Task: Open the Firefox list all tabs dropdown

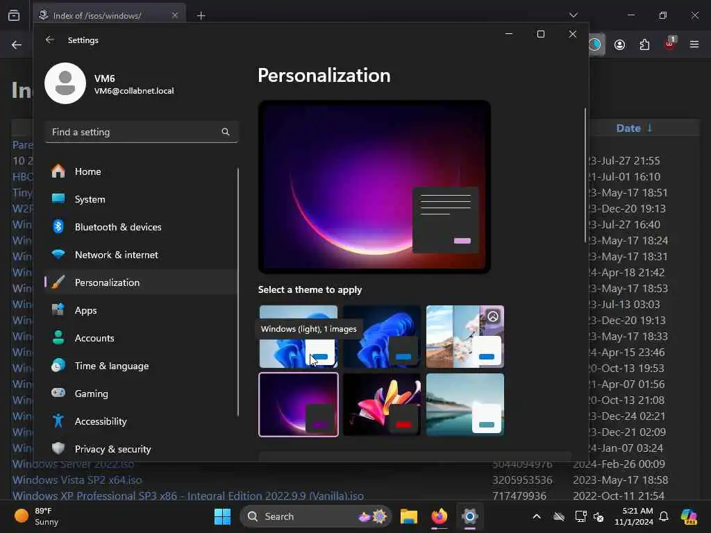Action: pyautogui.click(x=574, y=15)
